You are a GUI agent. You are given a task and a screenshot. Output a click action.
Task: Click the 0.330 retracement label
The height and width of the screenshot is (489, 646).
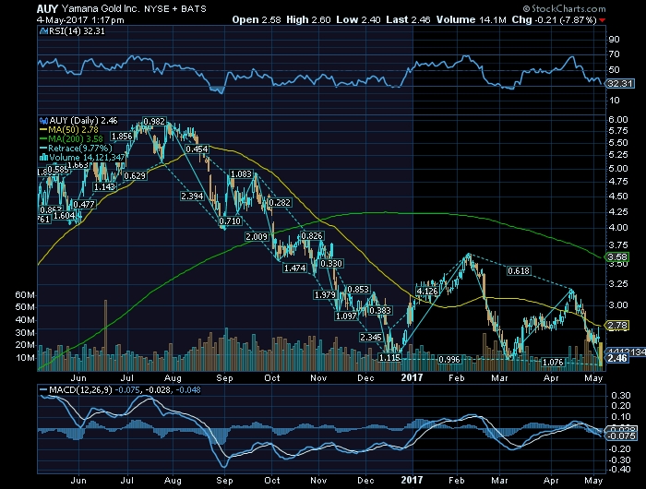[330, 263]
